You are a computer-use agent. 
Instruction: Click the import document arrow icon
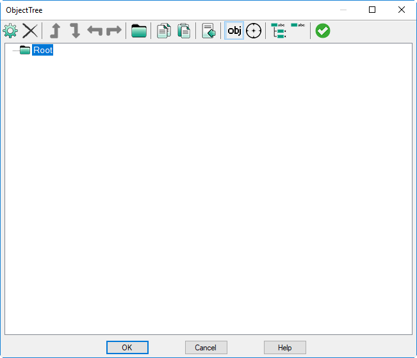point(209,31)
